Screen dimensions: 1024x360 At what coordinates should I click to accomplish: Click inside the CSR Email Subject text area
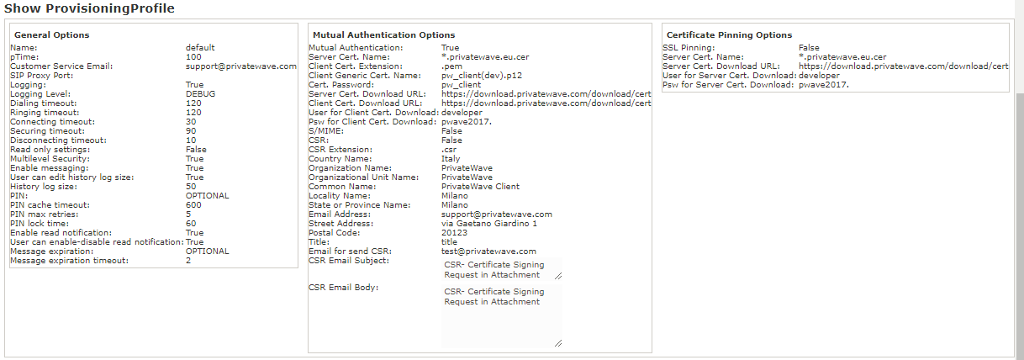(502, 269)
